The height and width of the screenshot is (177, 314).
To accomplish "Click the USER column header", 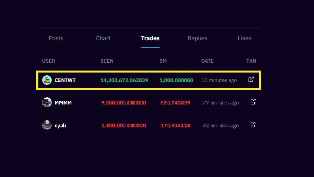I will point(49,61).
